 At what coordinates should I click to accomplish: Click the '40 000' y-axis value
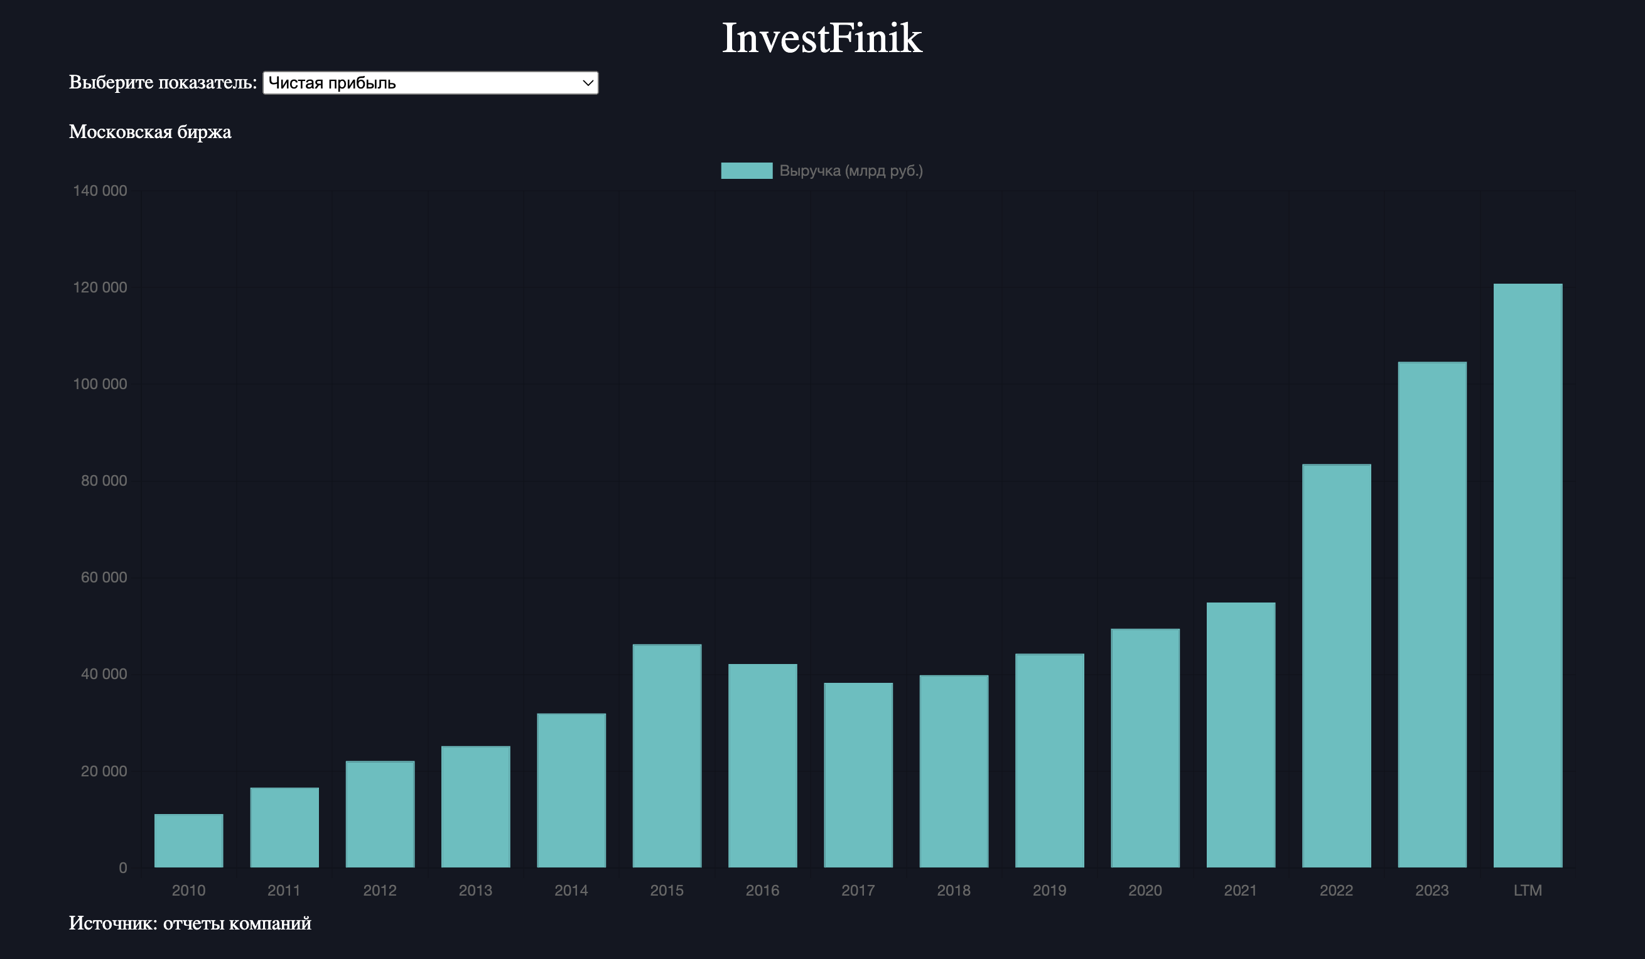(x=104, y=674)
